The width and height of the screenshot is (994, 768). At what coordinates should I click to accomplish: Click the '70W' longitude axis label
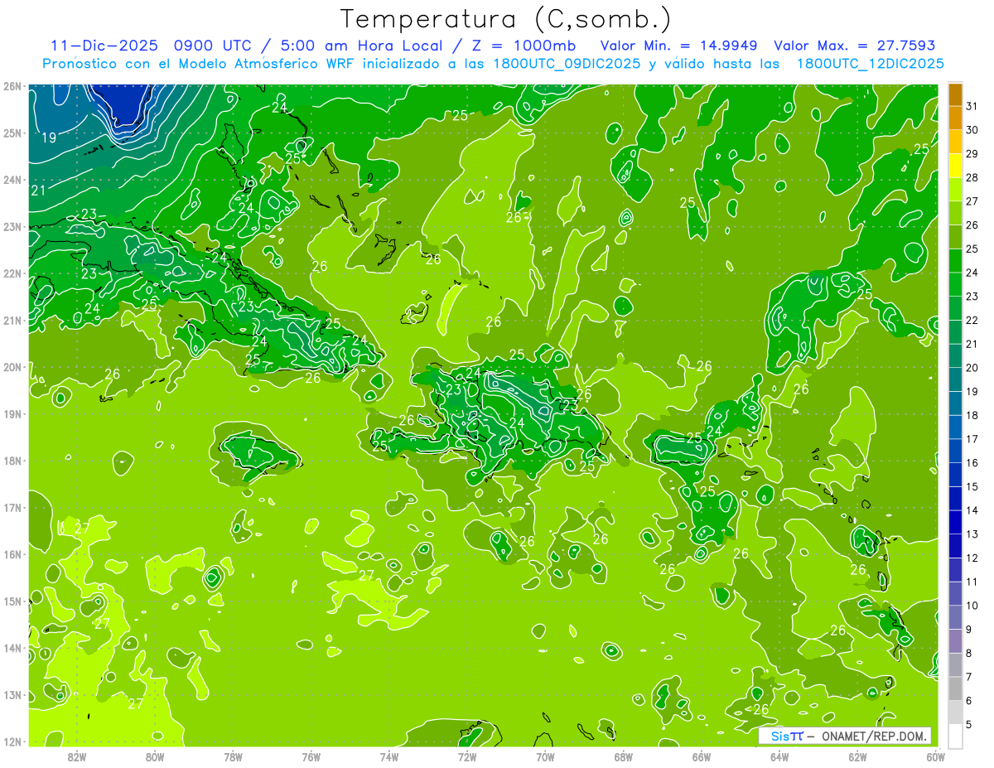(545, 756)
